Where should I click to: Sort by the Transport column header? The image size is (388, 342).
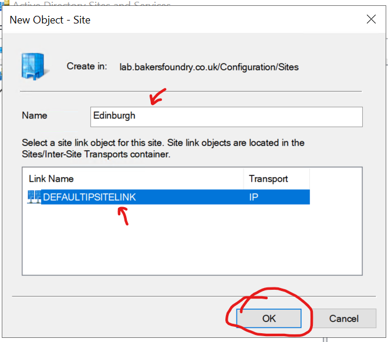pos(268,178)
